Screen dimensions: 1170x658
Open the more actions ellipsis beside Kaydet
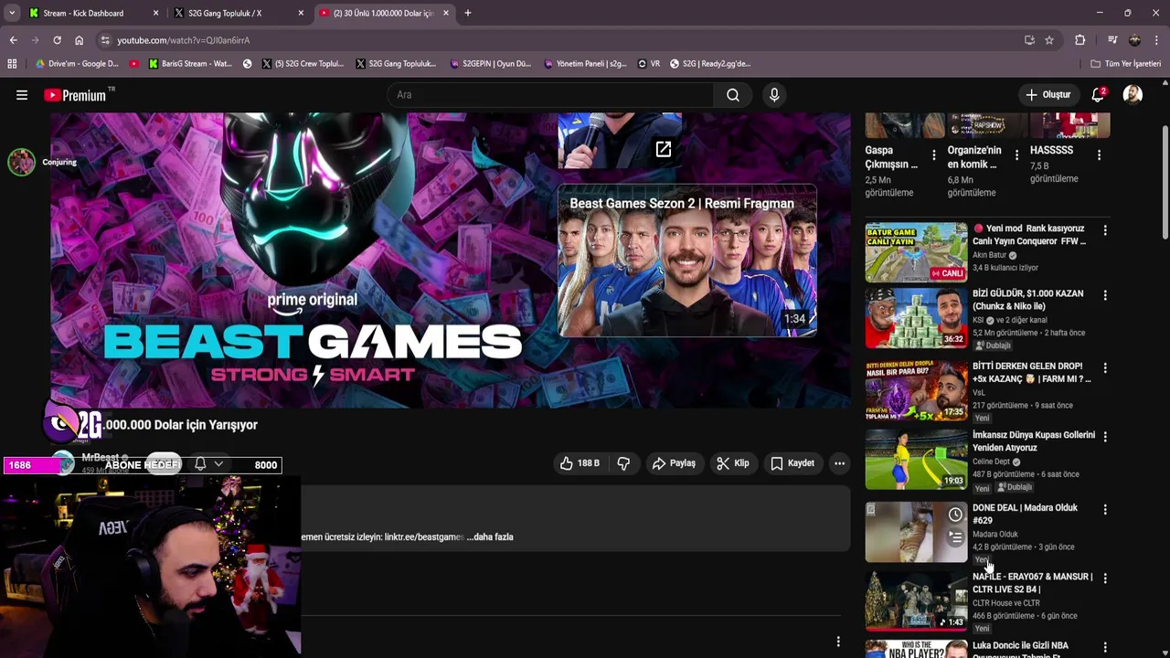coord(839,463)
